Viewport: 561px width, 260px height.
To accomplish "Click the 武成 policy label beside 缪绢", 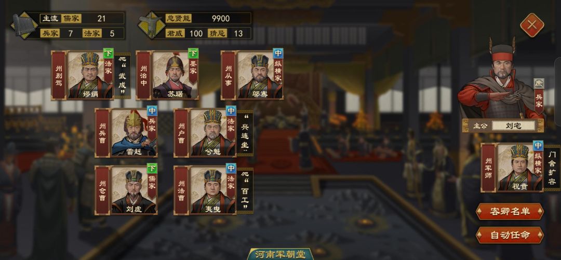I will click(123, 75).
